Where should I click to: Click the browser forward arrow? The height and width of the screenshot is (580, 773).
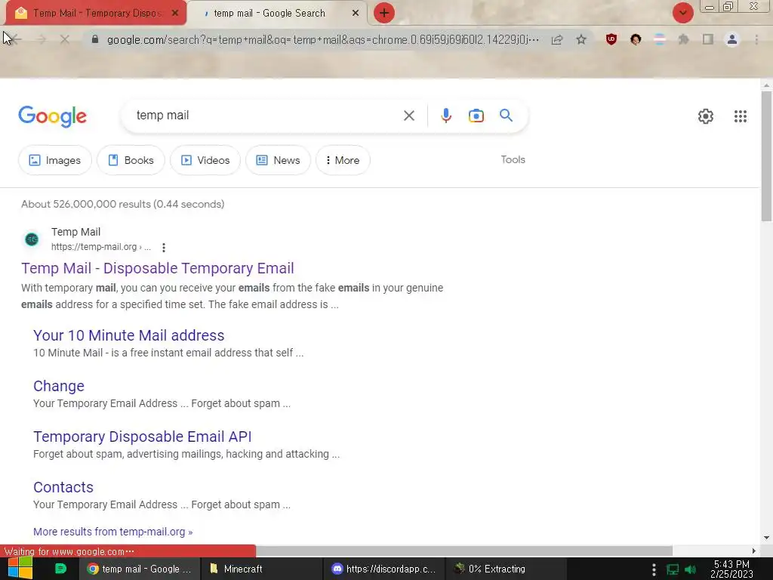click(x=42, y=39)
